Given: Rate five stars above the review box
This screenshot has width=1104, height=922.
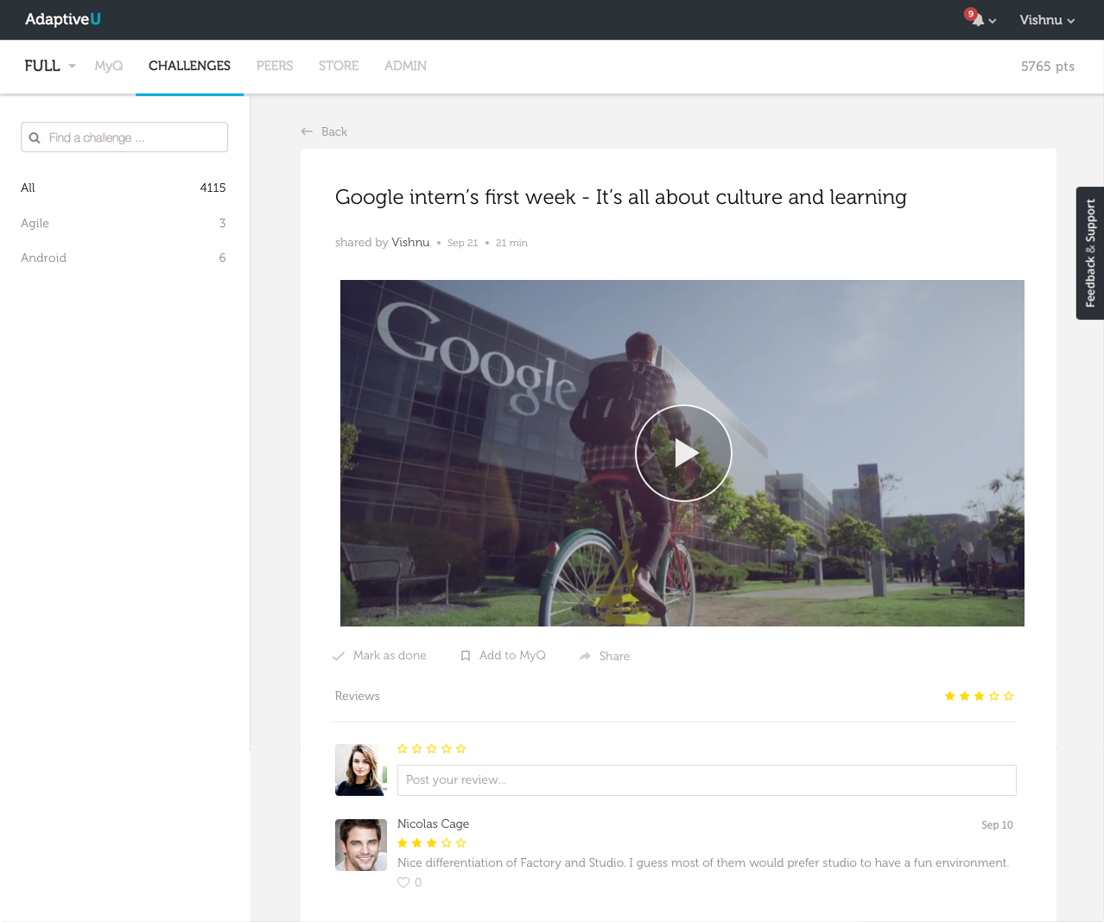Looking at the screenshot, I should 460,748.
